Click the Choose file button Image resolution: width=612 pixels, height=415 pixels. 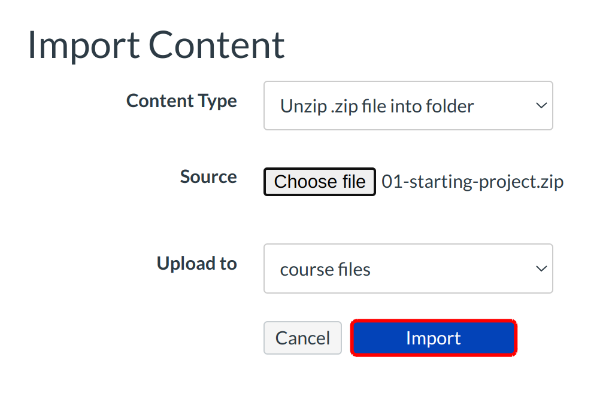320,182
